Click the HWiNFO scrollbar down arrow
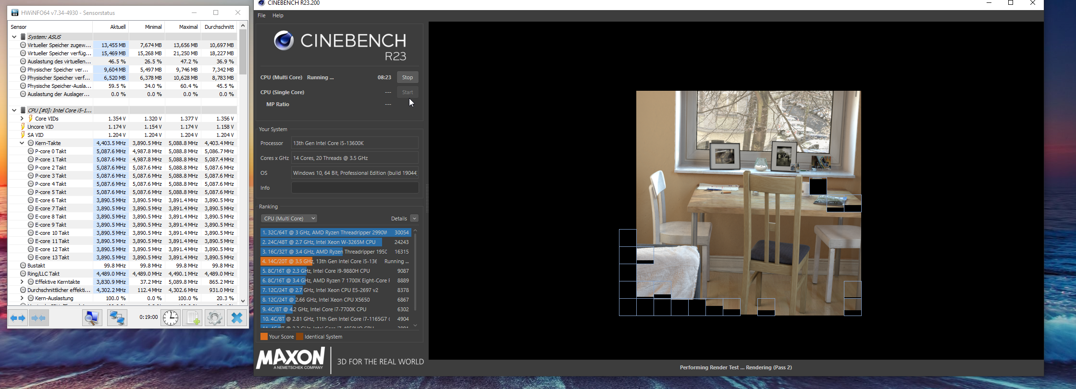The height and width of the screenshot is (389, 1076). [243, 301]
